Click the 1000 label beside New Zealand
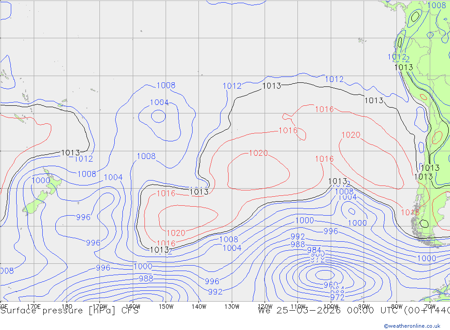450x330 pixels. coord(41,181)
